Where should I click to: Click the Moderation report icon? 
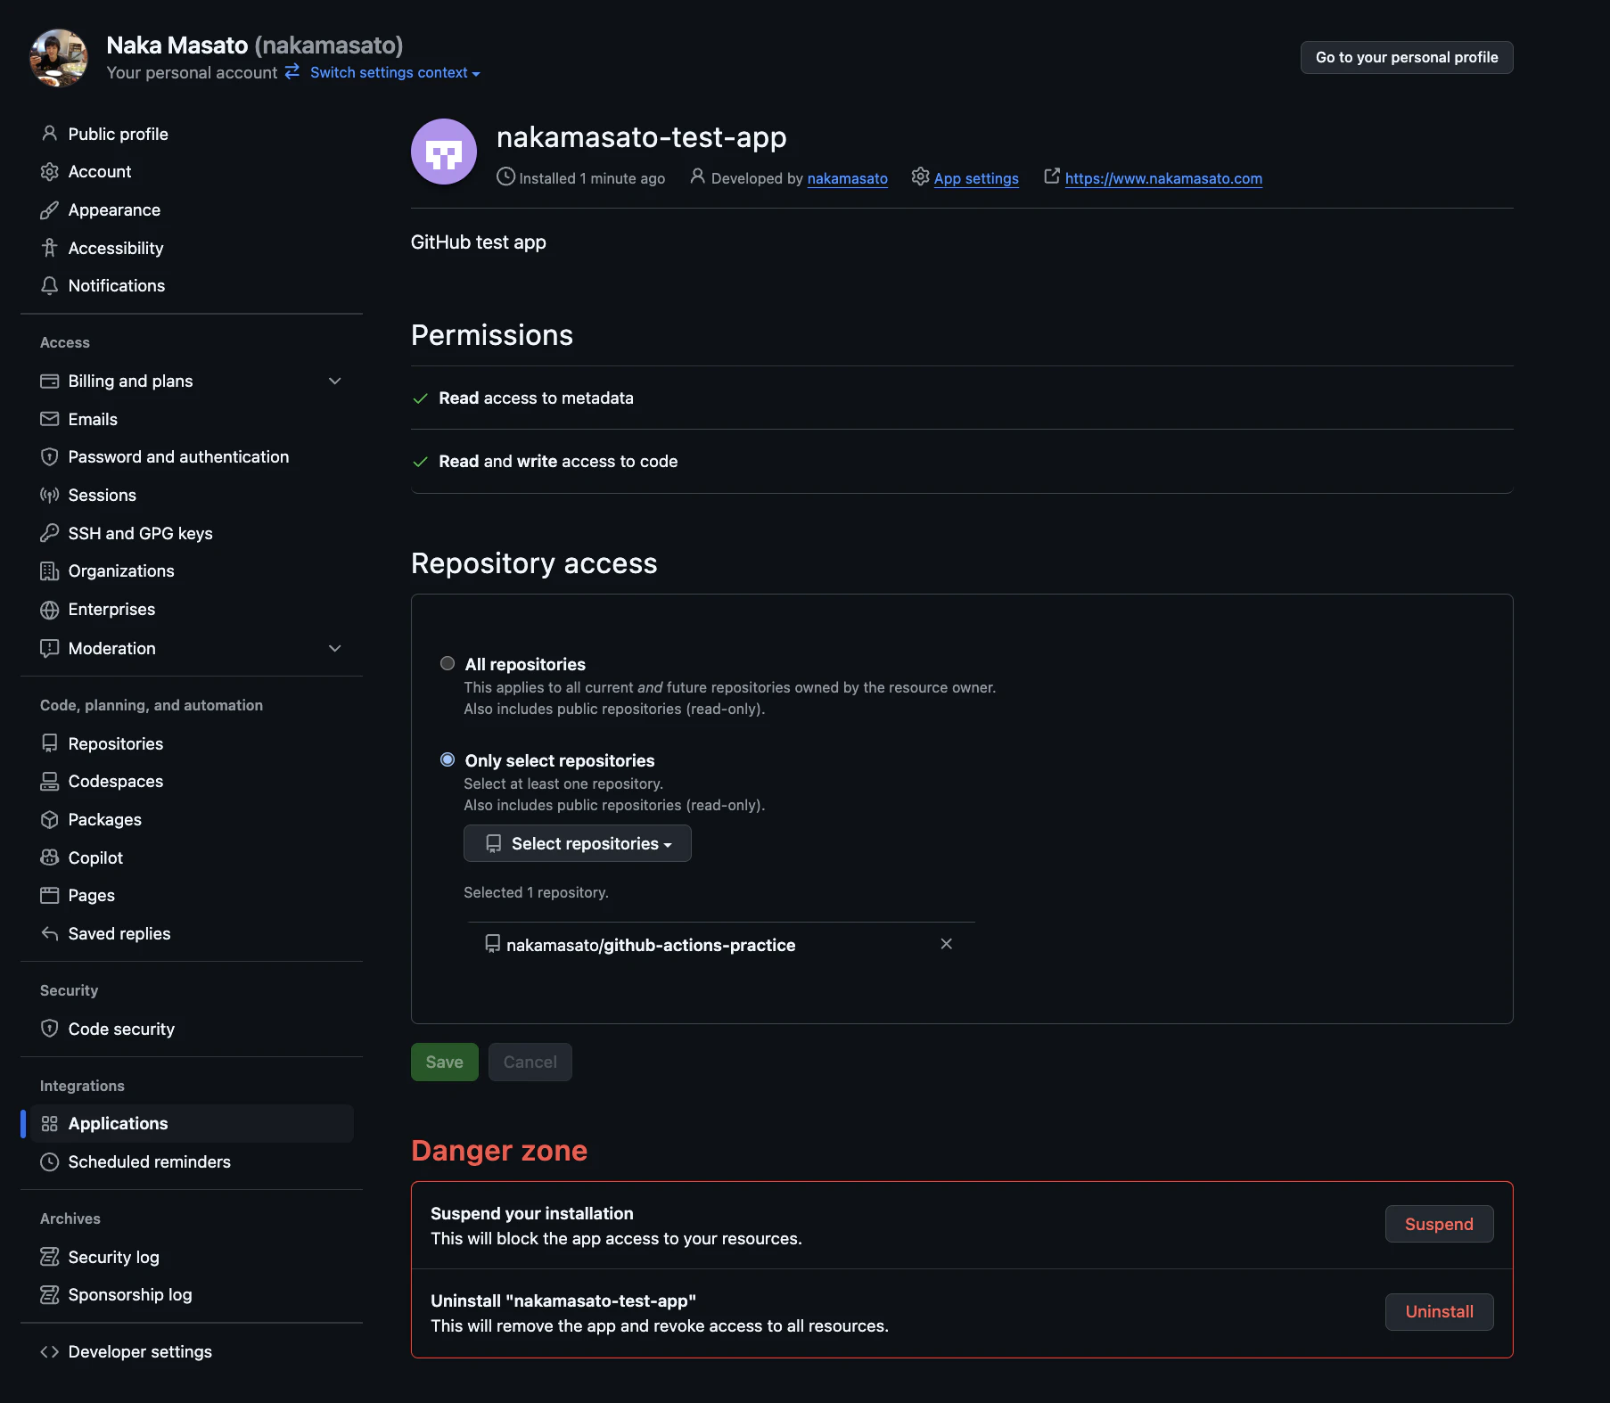pyautogui.click(x=50, y=649)
